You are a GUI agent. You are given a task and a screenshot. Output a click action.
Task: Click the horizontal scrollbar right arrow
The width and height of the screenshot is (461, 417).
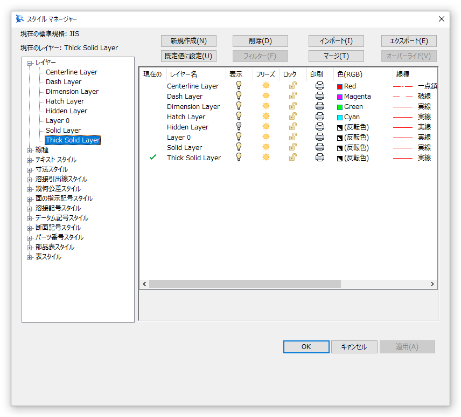(432, 284)
